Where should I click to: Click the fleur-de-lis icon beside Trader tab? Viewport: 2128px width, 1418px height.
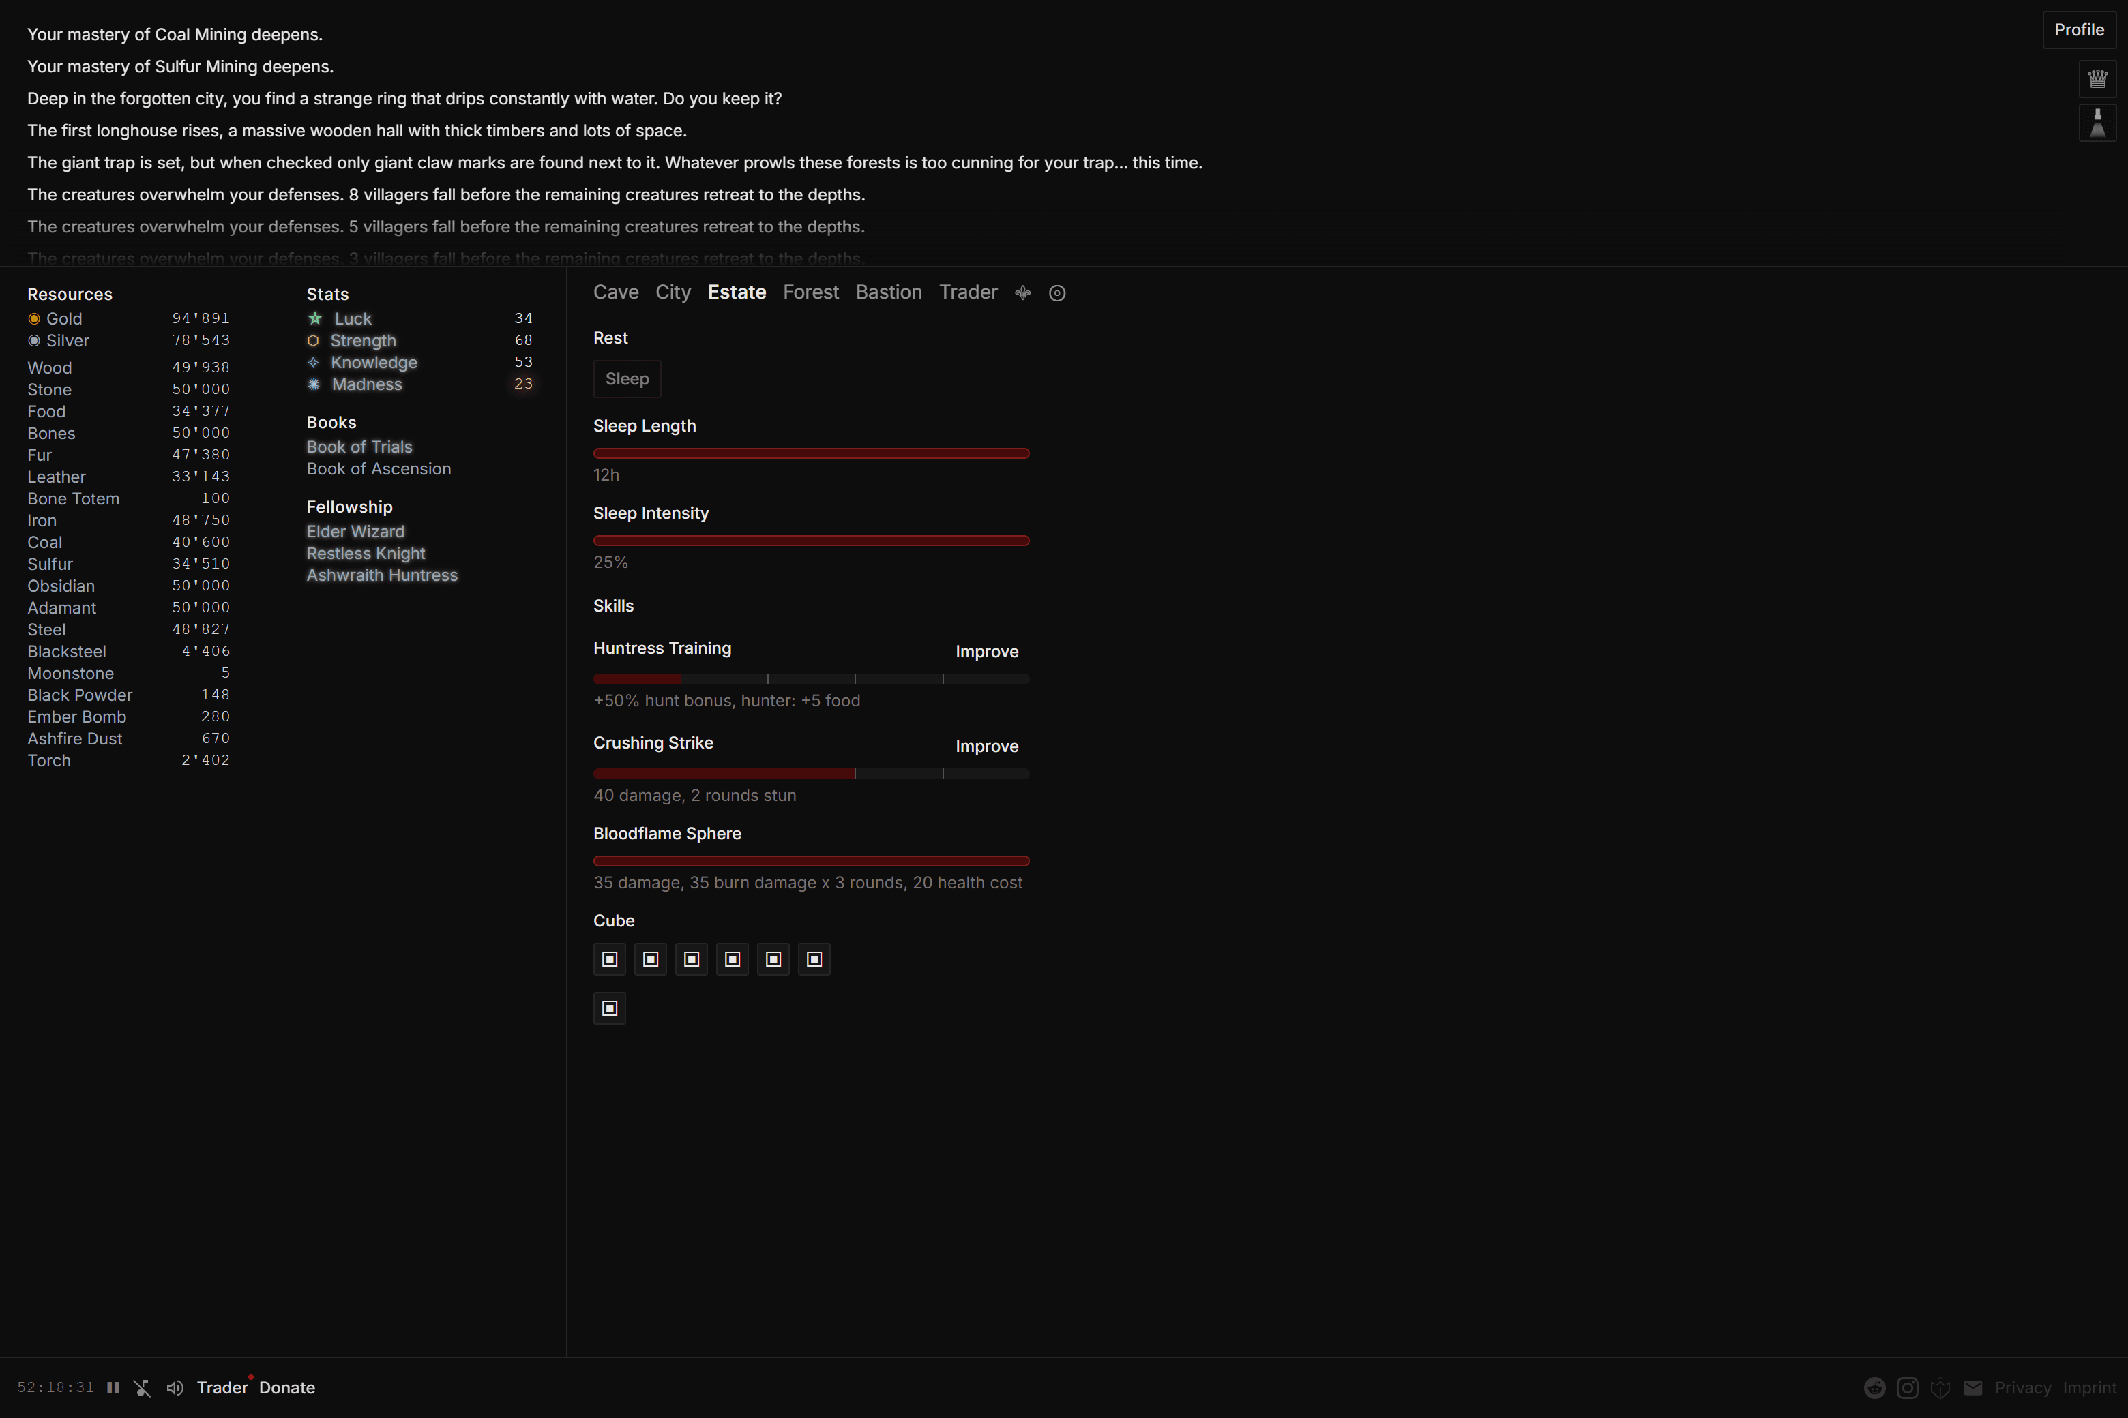pos(1022,292)
